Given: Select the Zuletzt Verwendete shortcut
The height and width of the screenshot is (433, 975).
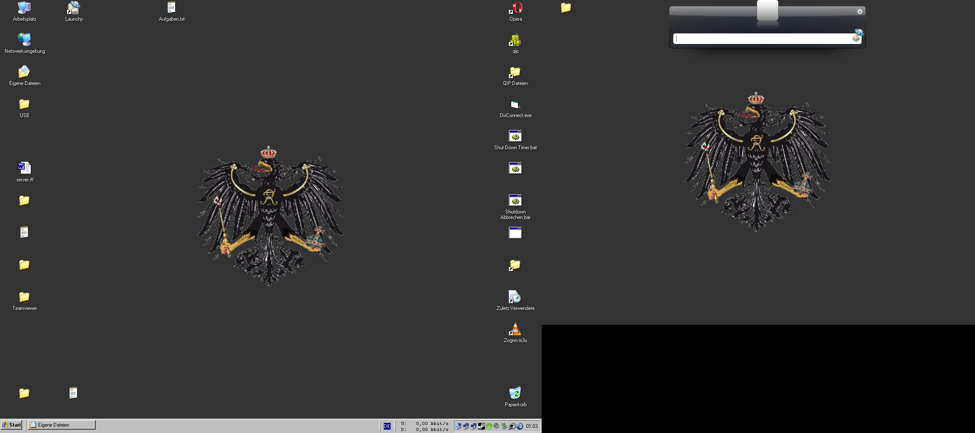Looking at the screenshot, I should click(x=515, y=297).
